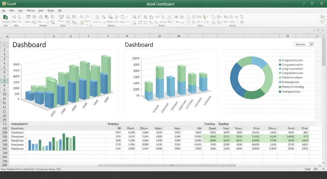The height and width of the screenshot is (179, 327).
Task: Click the horizontal scrollbar thumb
Action: coord(167,165)
